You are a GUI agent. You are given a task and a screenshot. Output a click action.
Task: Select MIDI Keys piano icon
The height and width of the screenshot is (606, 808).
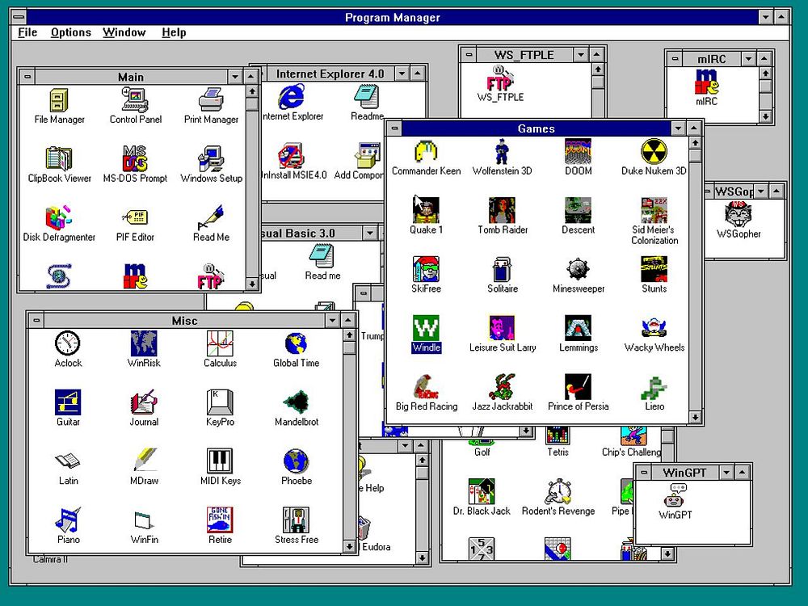coord(220,461)
